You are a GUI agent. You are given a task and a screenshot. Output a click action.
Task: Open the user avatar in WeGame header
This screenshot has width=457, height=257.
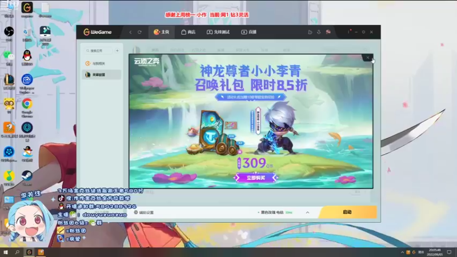coord(328,32)
